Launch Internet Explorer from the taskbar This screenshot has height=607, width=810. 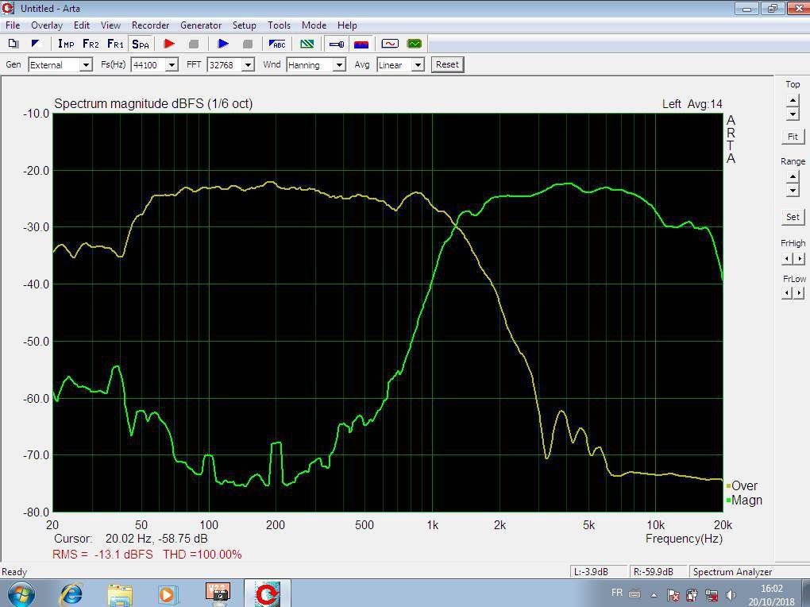[x=71, y=594]
